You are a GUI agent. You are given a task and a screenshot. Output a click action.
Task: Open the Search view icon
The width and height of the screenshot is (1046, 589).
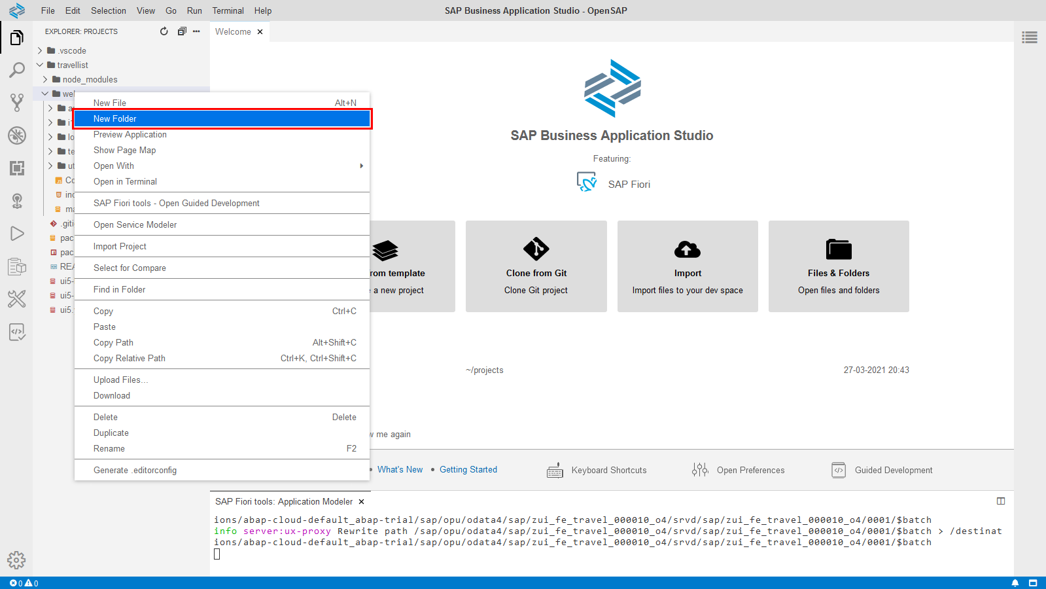(17, 70)
